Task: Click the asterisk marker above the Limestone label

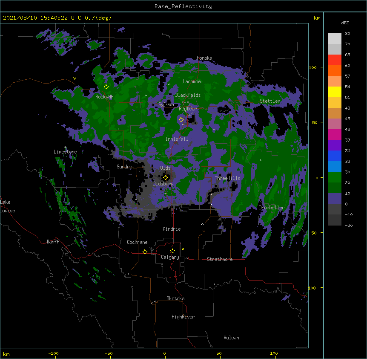Action: [66, 148]
